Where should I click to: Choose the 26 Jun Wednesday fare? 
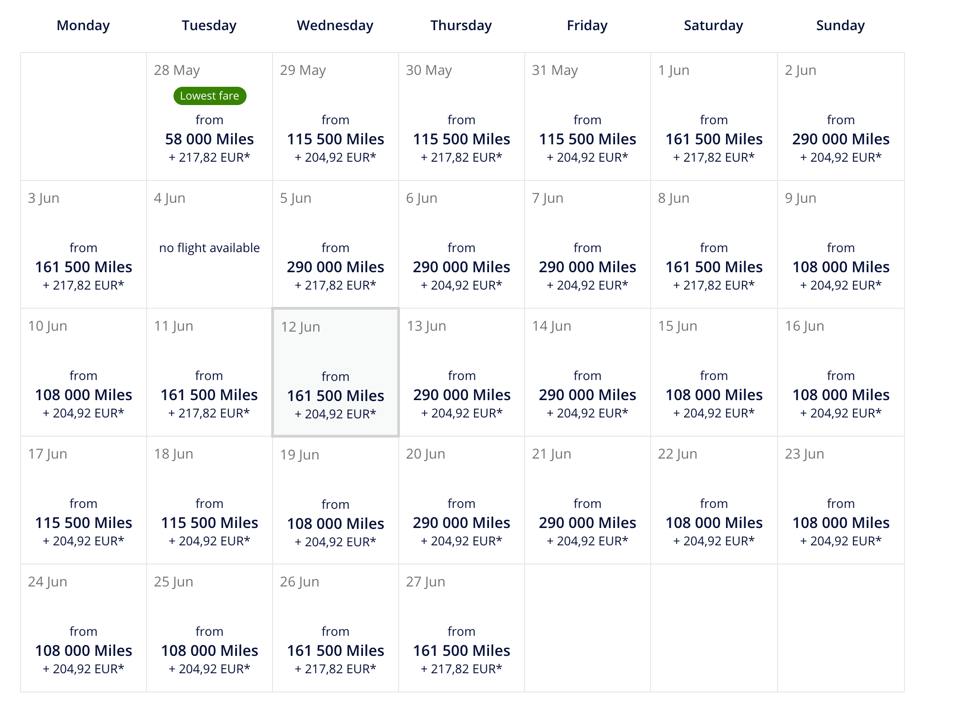(x=336, y=628)
